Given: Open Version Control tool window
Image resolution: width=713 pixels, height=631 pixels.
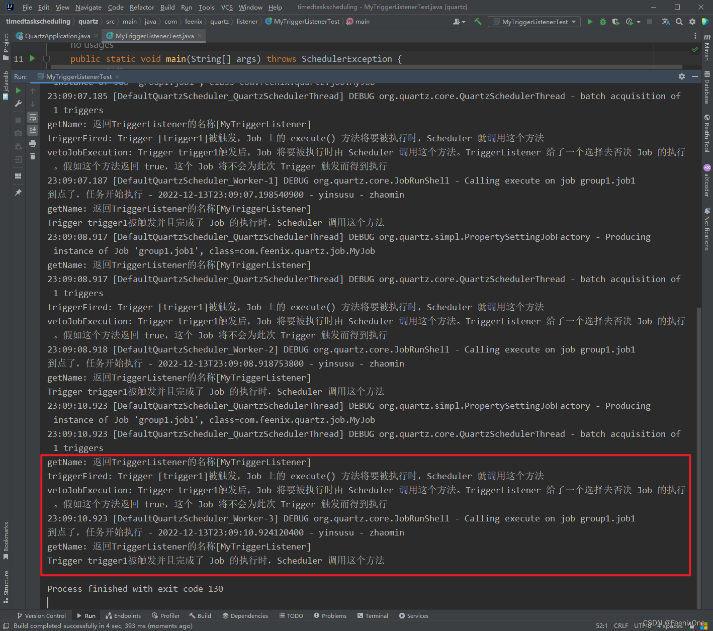Looking at the screenshot, I should (x=42, y=615).
